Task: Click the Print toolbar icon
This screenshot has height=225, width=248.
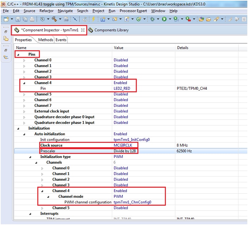Action: [32, 19]
